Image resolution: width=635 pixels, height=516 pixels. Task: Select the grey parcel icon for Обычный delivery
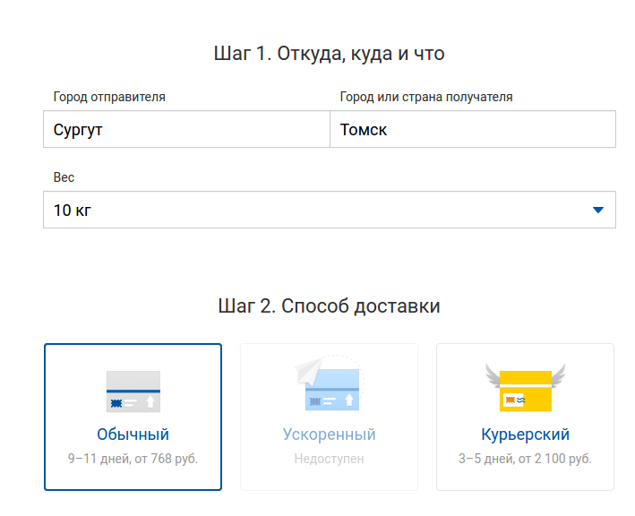(133, 391)
